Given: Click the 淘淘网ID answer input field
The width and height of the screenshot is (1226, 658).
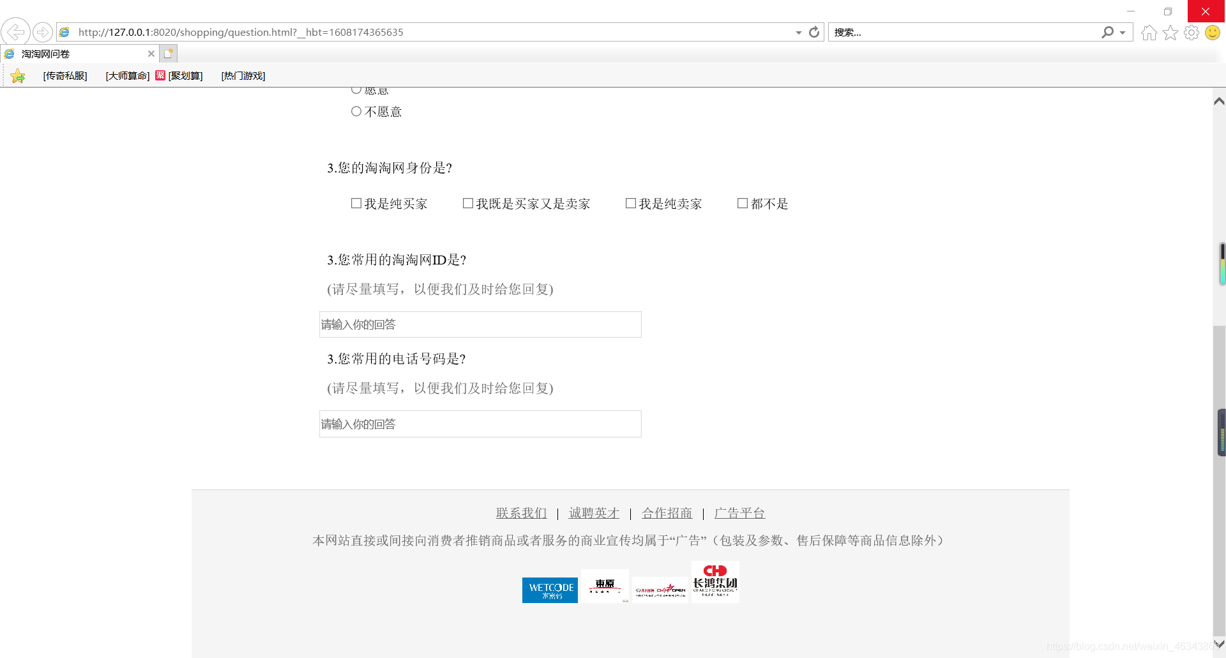Looking at the screenshot, I should tap(480, 325).
